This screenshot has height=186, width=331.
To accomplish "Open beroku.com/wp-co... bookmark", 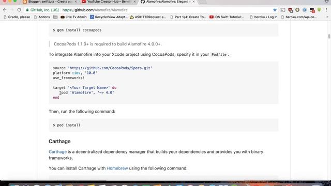I will click(299, 17).
